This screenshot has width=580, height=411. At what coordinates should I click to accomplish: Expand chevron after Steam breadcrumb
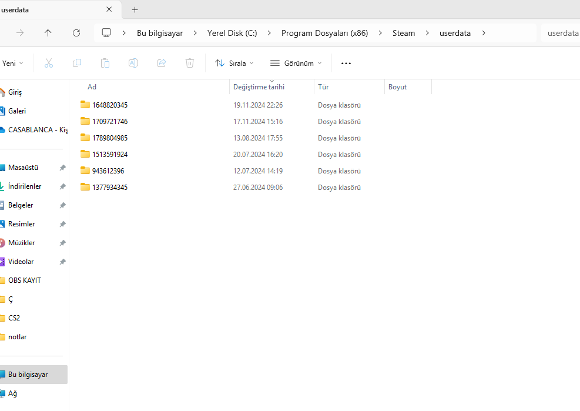(427, 33)
